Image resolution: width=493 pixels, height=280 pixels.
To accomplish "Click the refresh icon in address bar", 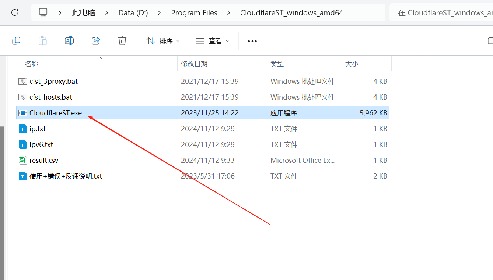I will pos(15,13).
